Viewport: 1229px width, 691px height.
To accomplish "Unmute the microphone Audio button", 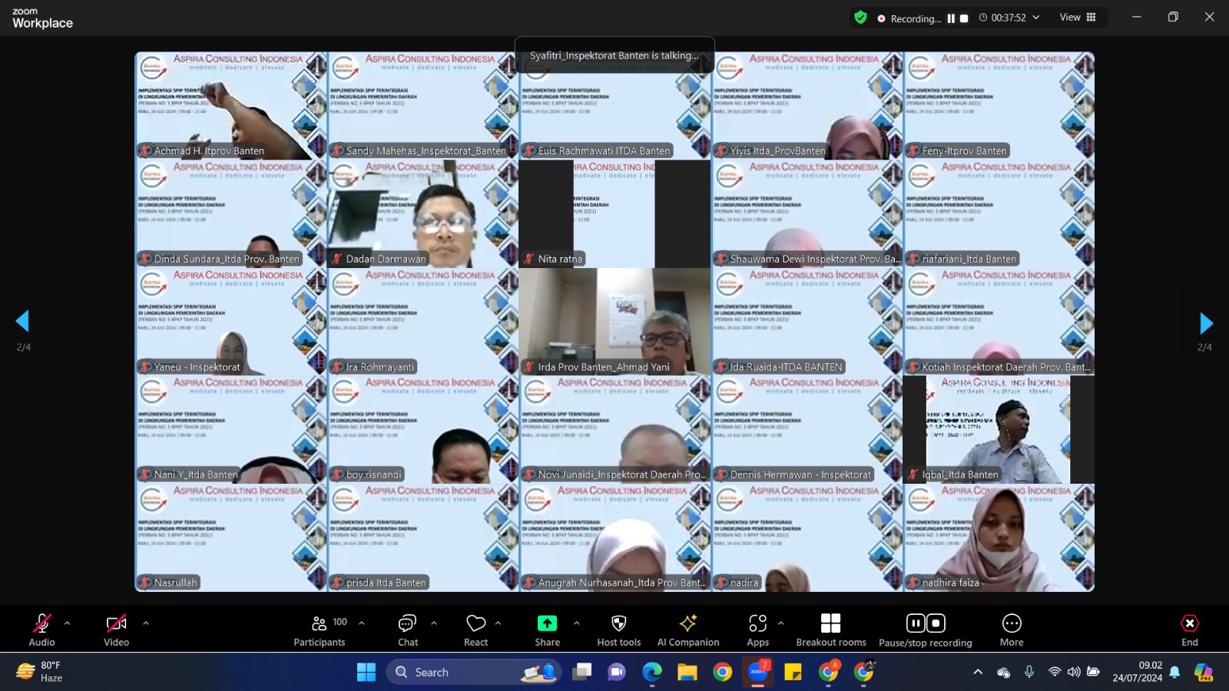I will 41,629.
